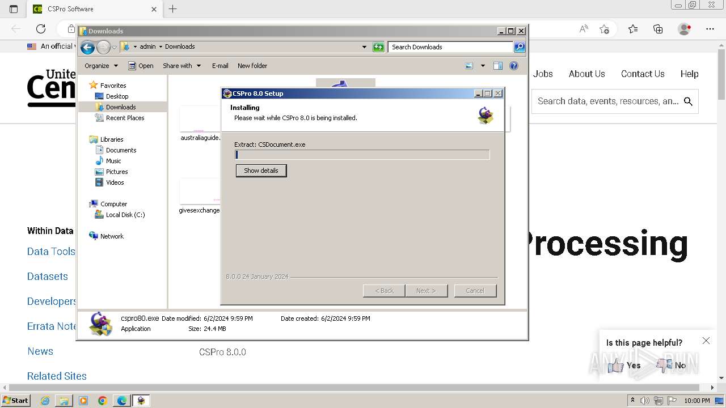
Task: Toggle the preview pane icon
Action: pos(498,66)
